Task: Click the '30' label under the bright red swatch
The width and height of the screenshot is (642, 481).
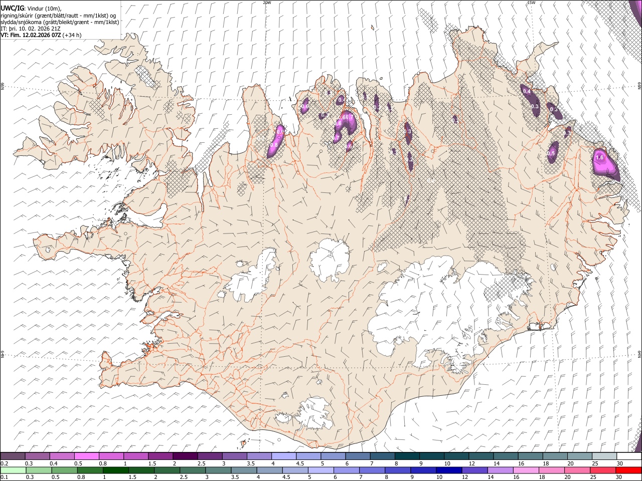Action: (620, 477)
